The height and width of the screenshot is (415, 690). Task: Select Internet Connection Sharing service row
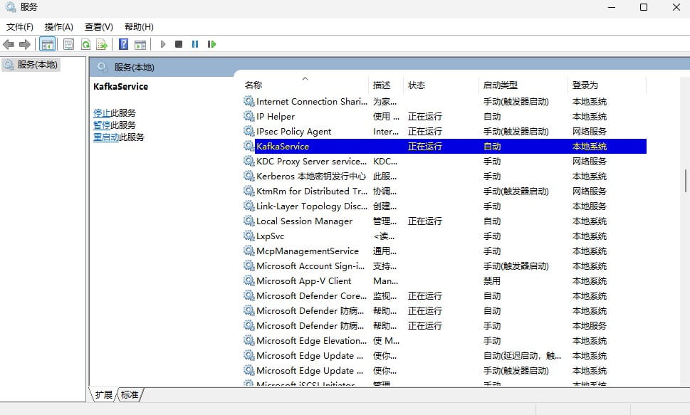tap(445, 101)
